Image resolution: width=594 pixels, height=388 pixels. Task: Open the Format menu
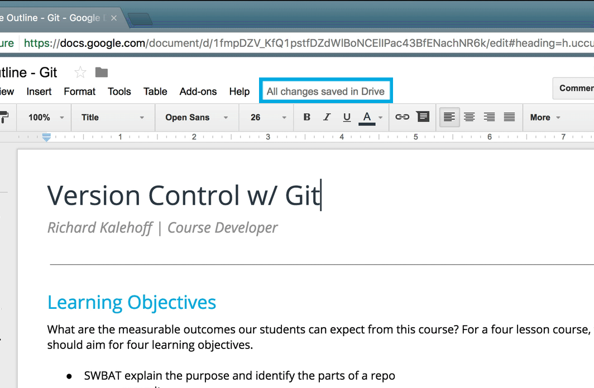79,91
